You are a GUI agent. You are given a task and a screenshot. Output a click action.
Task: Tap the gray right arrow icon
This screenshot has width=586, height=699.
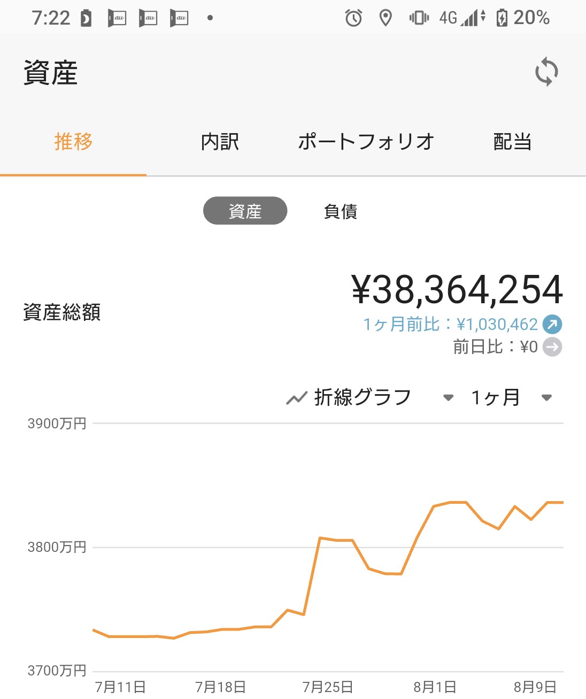(x=552, y=347)
